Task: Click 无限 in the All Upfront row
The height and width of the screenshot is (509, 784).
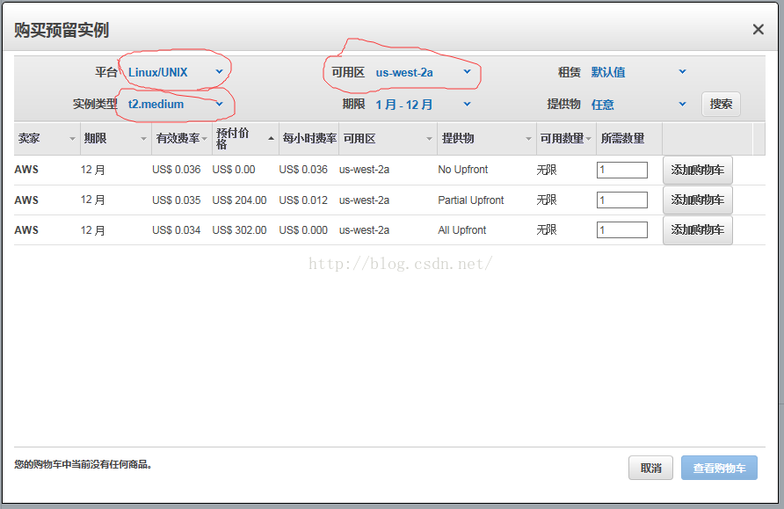Action: coord(547,230)
